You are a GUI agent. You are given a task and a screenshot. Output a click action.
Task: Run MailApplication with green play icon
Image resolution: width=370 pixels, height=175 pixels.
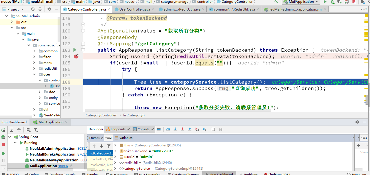[x=325, y=2]
